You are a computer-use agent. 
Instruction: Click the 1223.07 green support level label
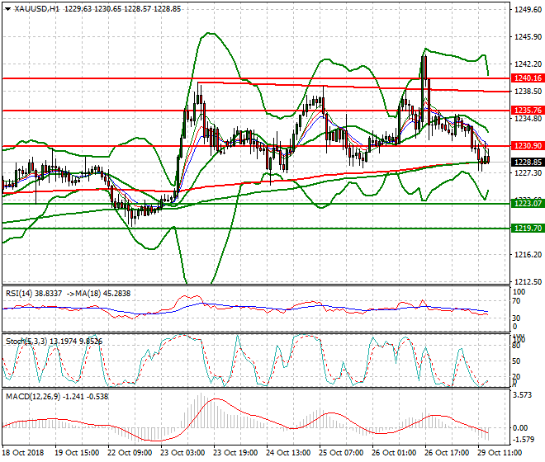point(528,203)
